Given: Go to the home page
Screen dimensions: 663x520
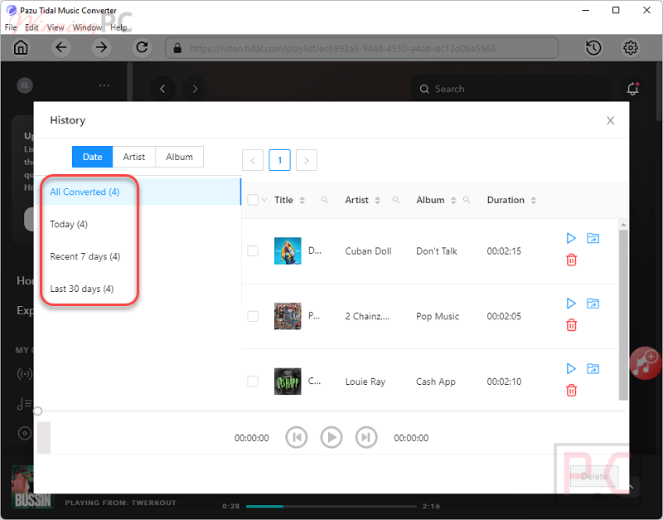Looking at the screenshot, I should [20, 47].
